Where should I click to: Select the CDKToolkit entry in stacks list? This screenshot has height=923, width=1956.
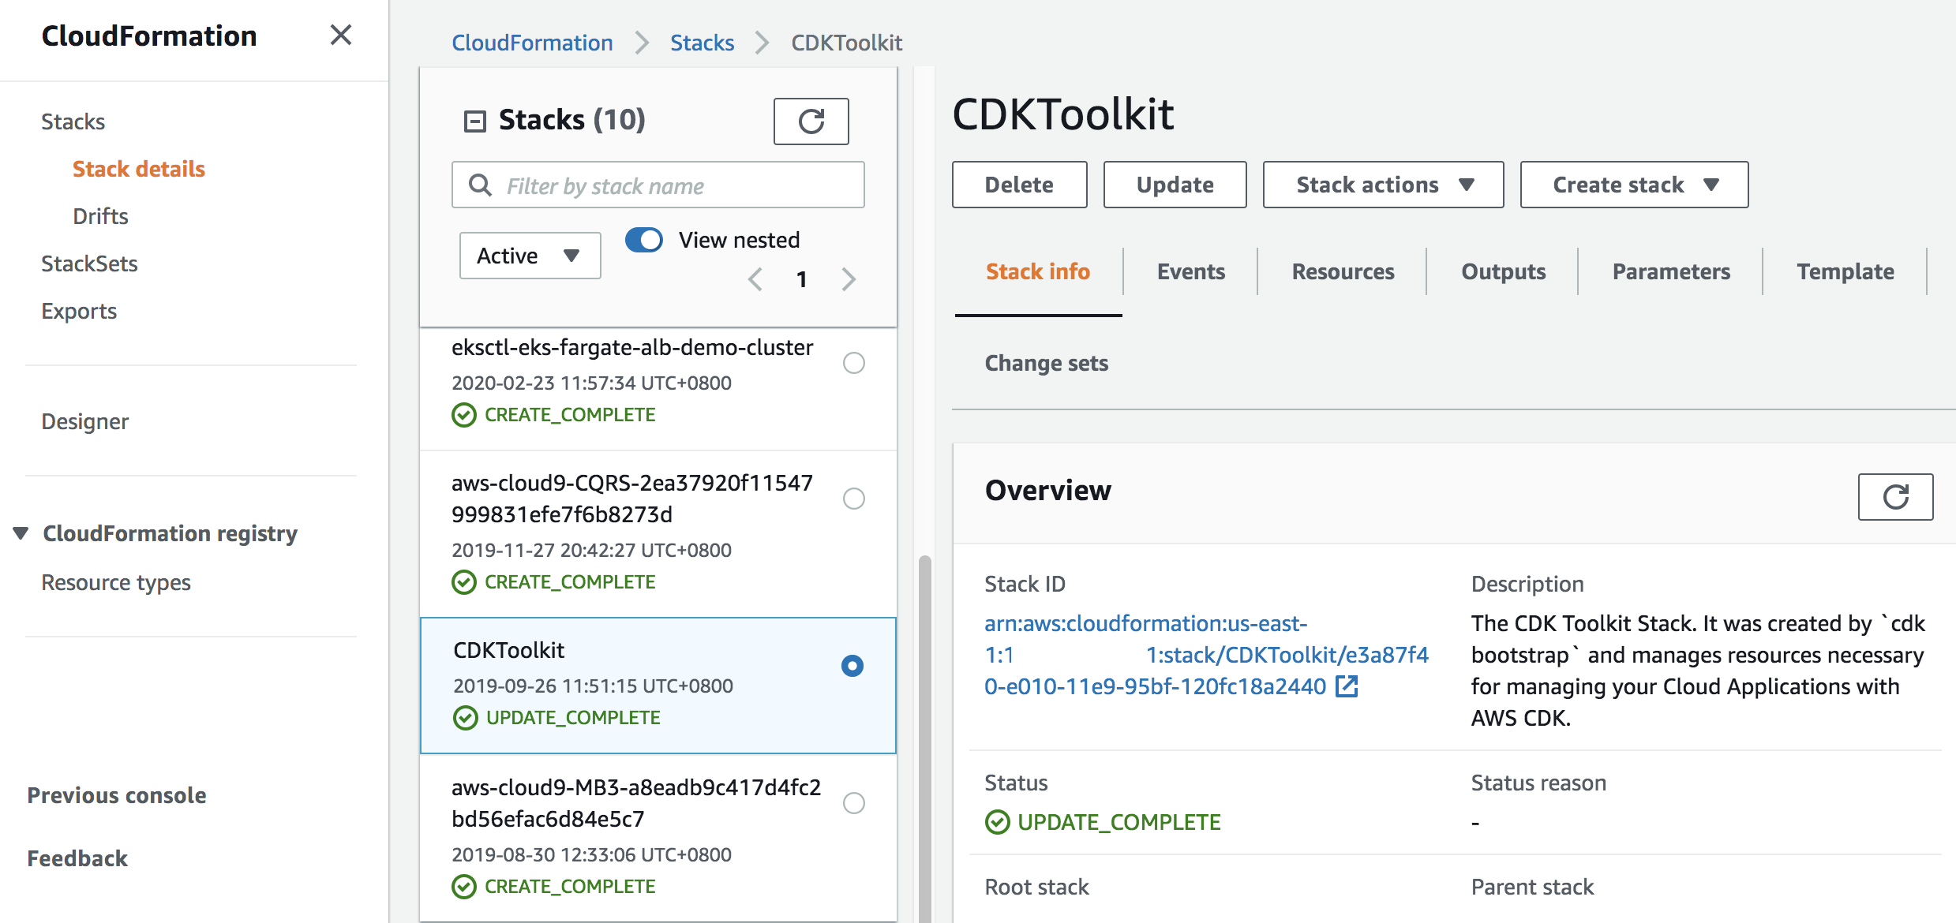click(x=658, y=685)
